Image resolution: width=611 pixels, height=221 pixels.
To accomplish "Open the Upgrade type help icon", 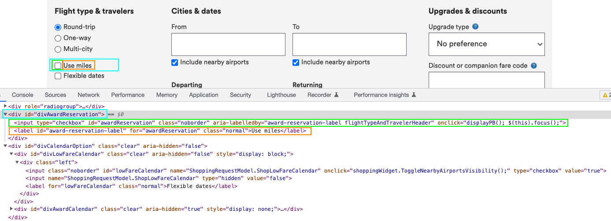I will pyautogui.click(x=475, y=27).
